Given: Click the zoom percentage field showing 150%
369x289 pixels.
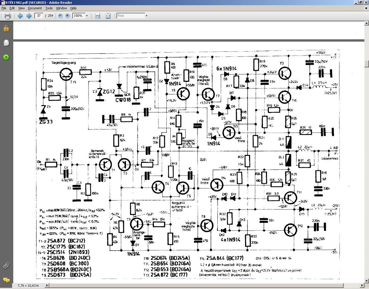Looking at the screenshot, I should (78, 16).
